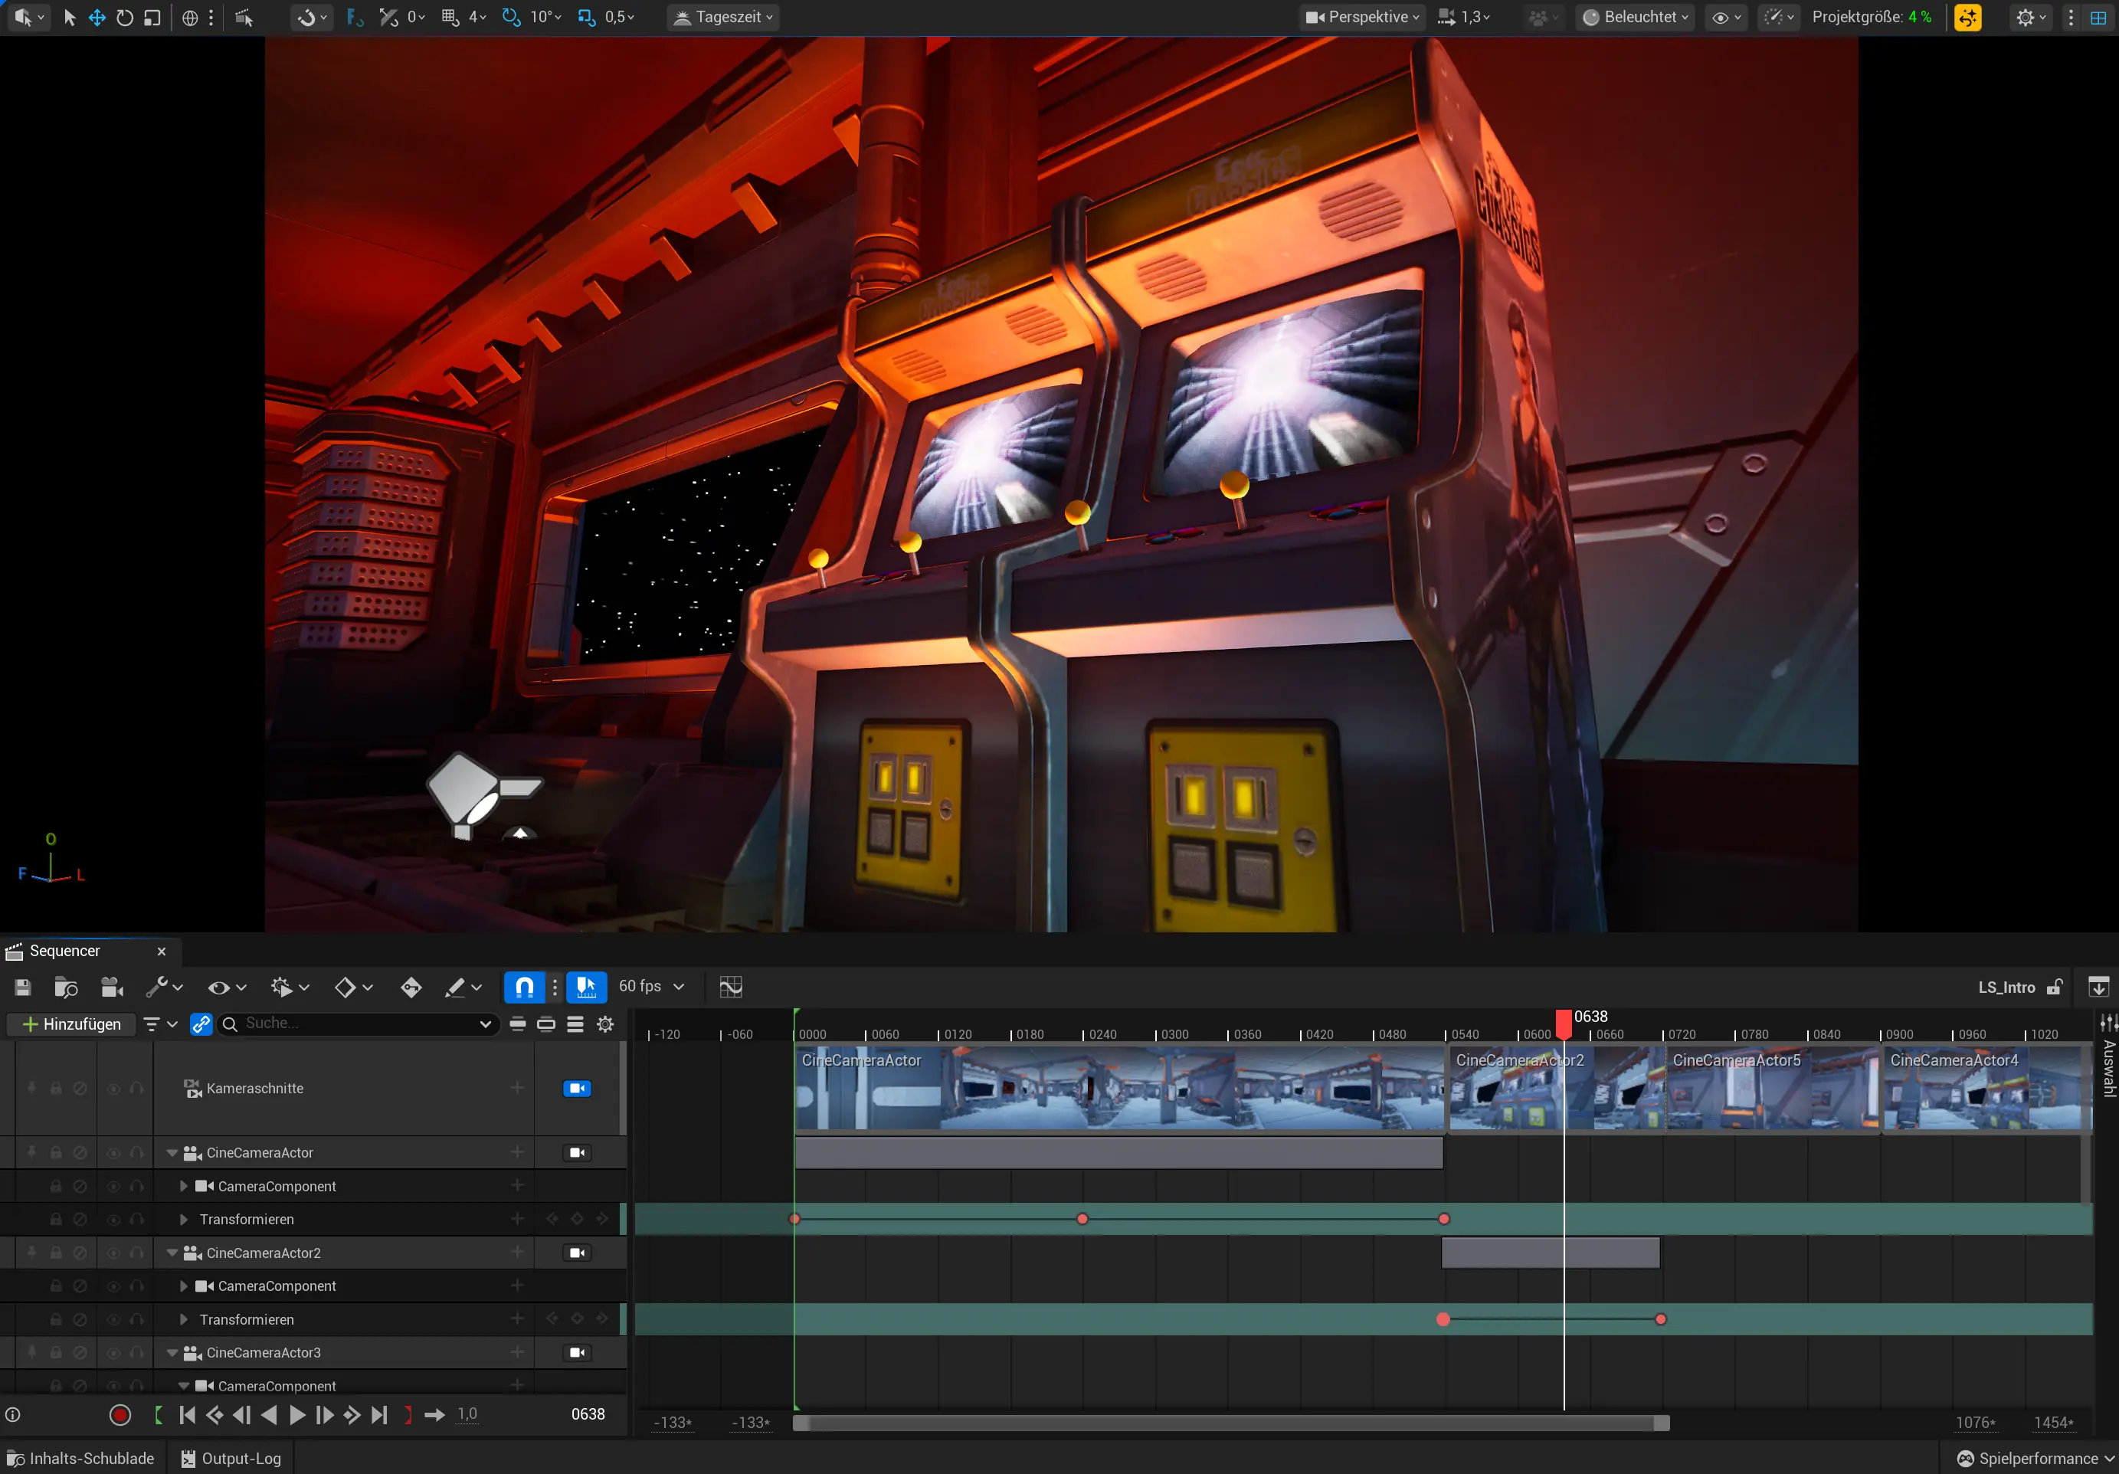Viewport: 2119px width, 1474px height.
Task: Expand Transformieren under CineCameraActor2
Action: click(184, 1320)
